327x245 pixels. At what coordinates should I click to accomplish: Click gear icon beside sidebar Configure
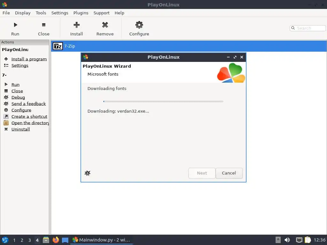click(x=6, y=110)
